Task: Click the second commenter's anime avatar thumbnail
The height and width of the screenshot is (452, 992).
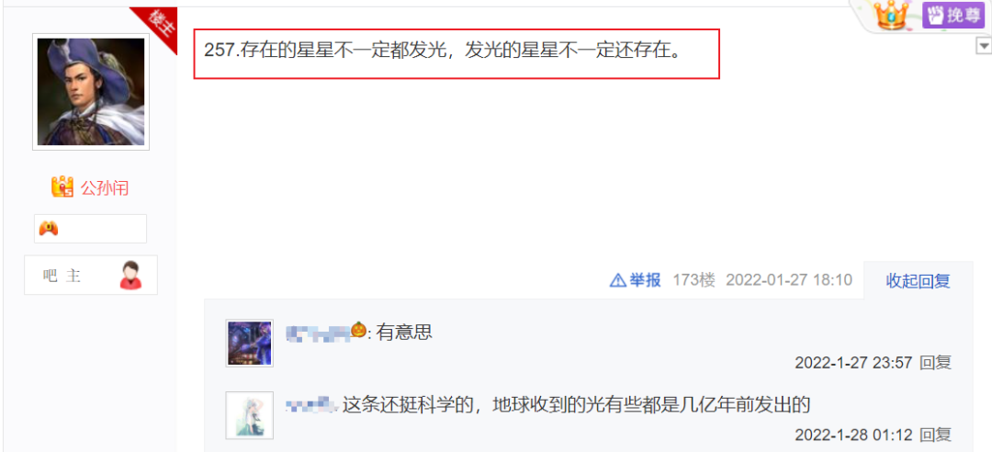Action: pos(249,415)
